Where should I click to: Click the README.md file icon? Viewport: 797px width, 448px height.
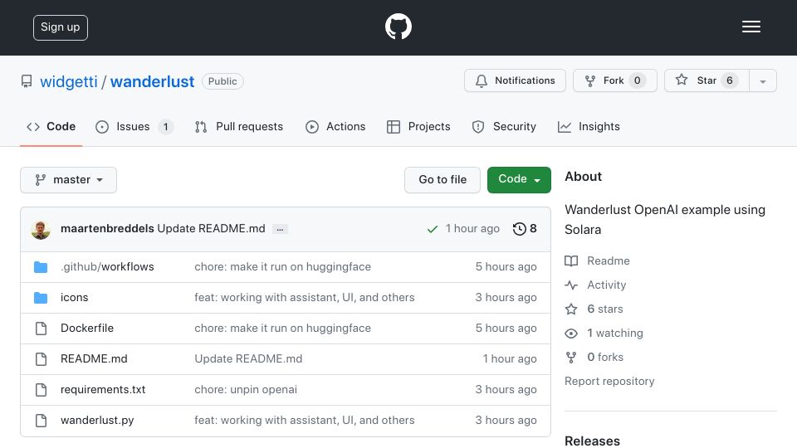tap(41, 359)
